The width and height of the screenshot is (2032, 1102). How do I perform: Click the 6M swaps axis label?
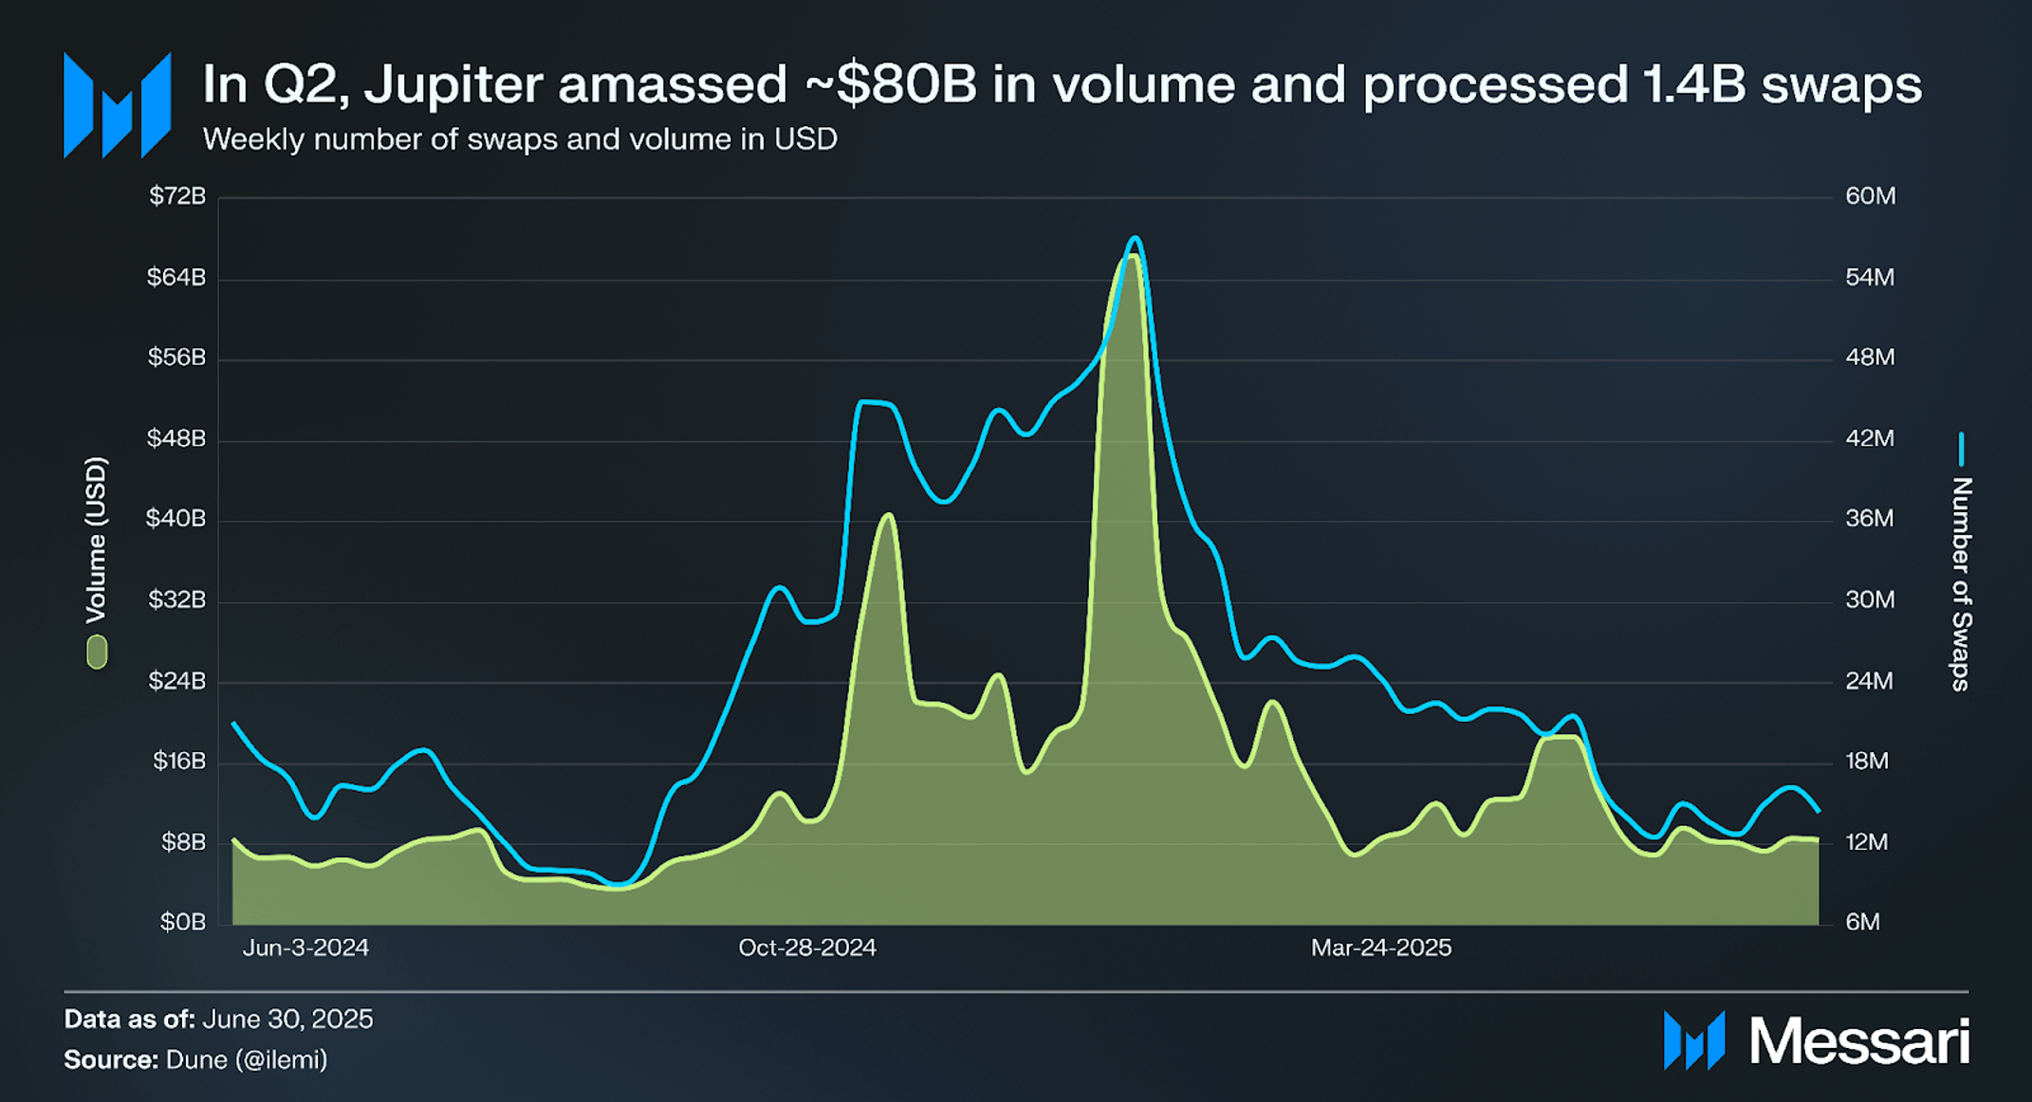pyautogui.click(x=1862, y=922)
